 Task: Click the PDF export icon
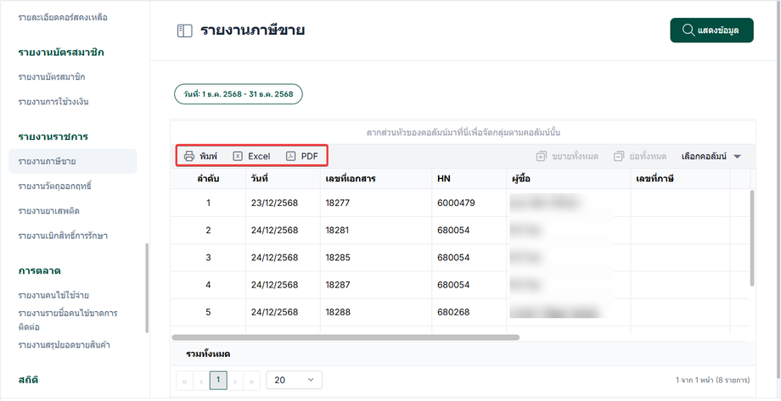290,156
